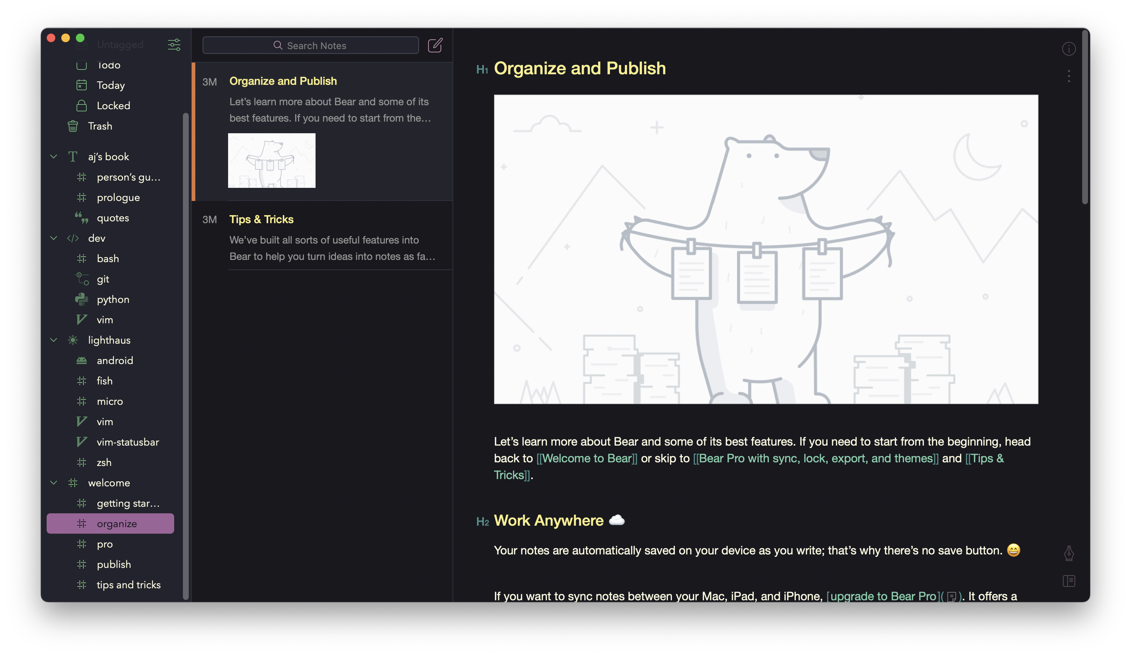Select the getting star… tag

pos(110,503)
